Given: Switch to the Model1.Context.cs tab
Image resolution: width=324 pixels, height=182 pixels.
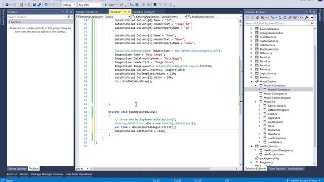Looking at the screenshot, I should [x=87, y=12].
